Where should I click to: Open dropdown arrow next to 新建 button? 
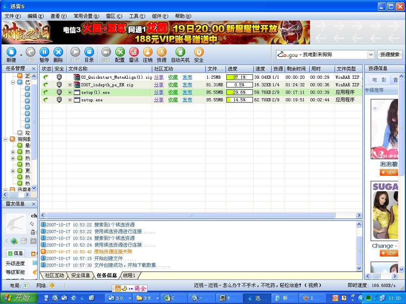[x=21, y=55]
